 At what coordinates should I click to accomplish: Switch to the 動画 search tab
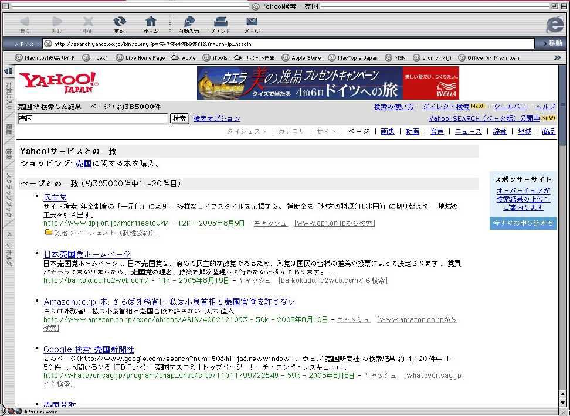[412, 131]
